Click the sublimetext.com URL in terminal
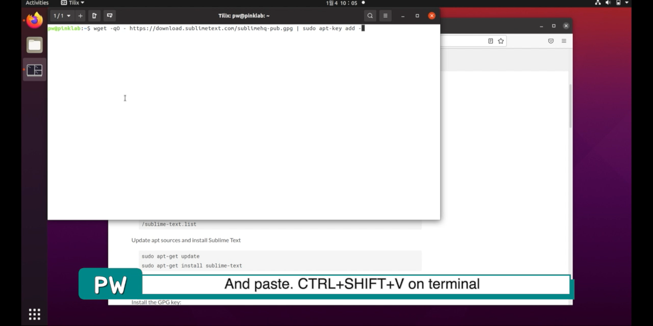Image resolution: width=653 pixels, height=326 pixels. 211,28
